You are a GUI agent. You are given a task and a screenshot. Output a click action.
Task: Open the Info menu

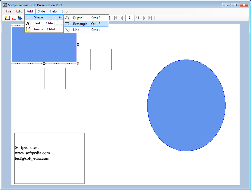coord(65,11)
